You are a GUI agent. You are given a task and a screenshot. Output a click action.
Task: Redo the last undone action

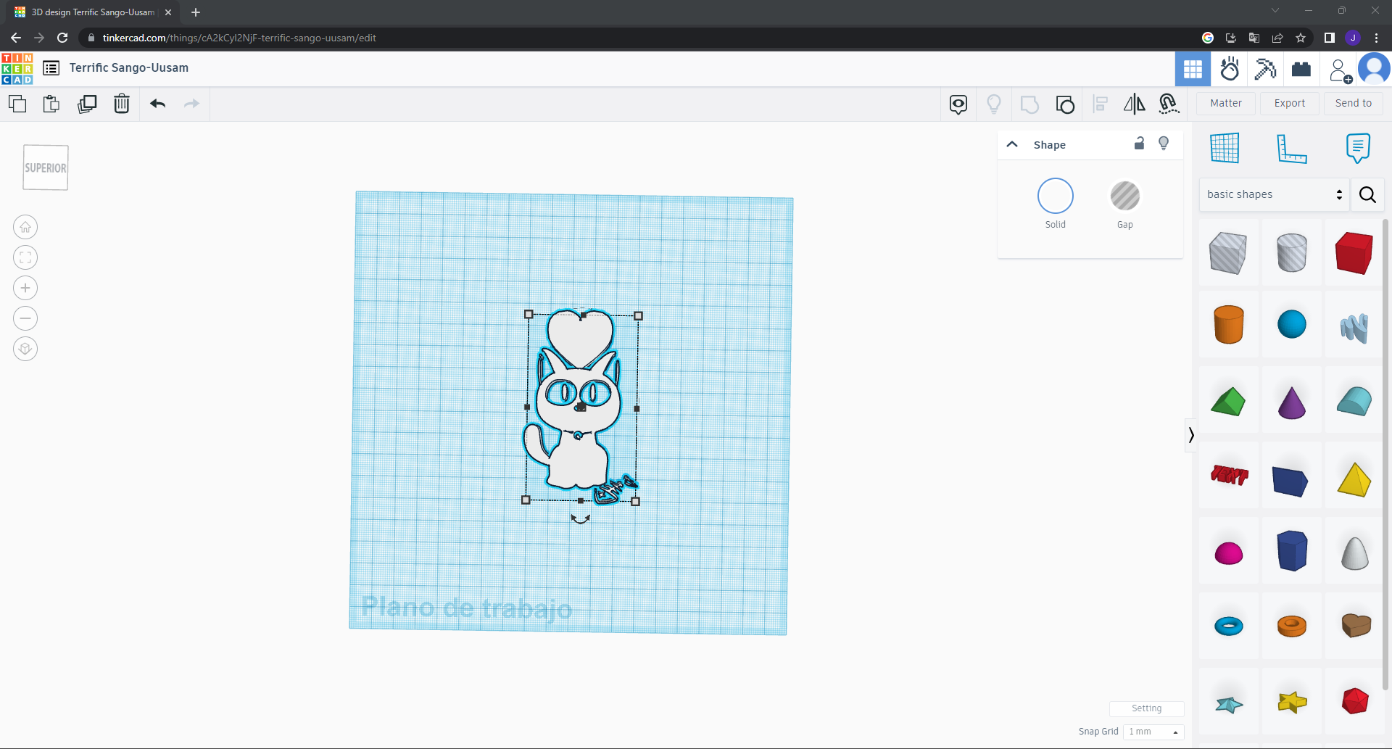pyautogui.click(x=191, y=104)
